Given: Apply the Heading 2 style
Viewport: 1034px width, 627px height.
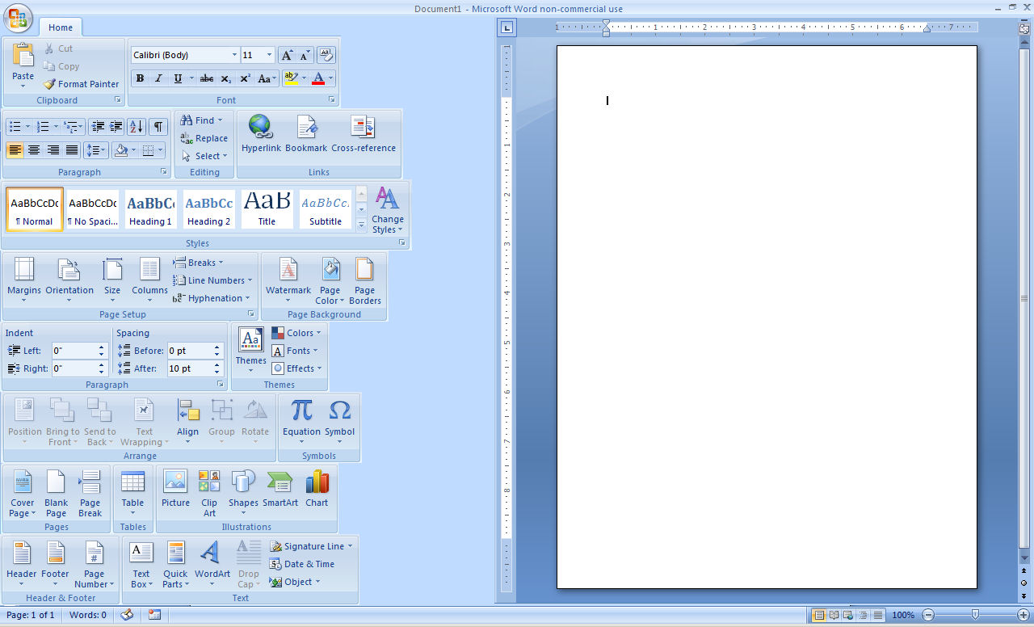Looking at the screenshot, I should (x=209, y=209).
